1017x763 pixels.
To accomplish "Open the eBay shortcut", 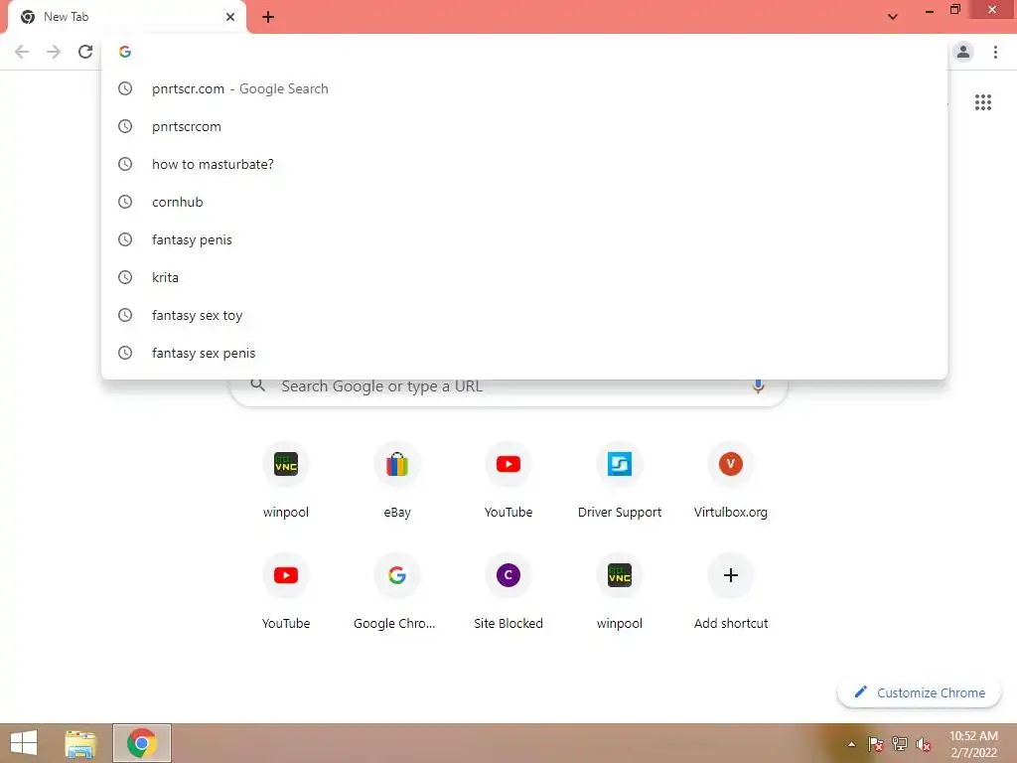I will (397, 480).
